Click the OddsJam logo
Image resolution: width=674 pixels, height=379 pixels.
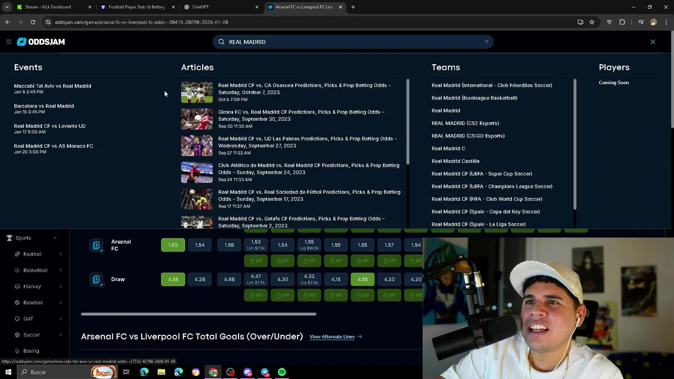tap(41, 42)
